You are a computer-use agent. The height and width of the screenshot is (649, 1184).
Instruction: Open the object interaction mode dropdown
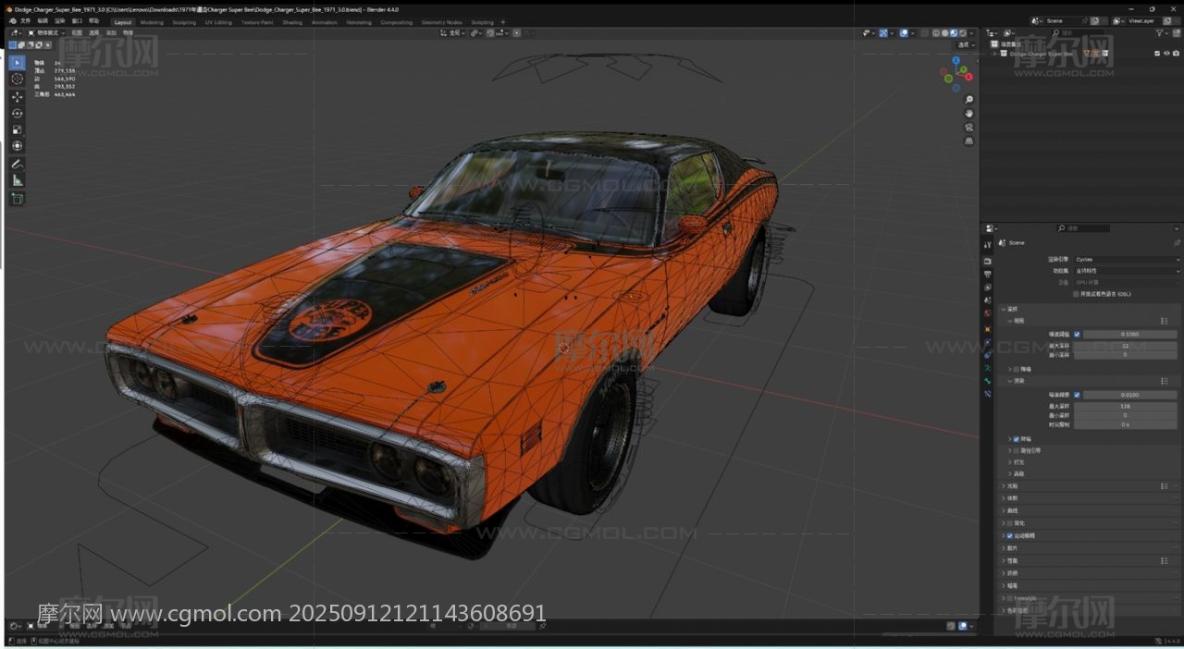click(44, 32)
